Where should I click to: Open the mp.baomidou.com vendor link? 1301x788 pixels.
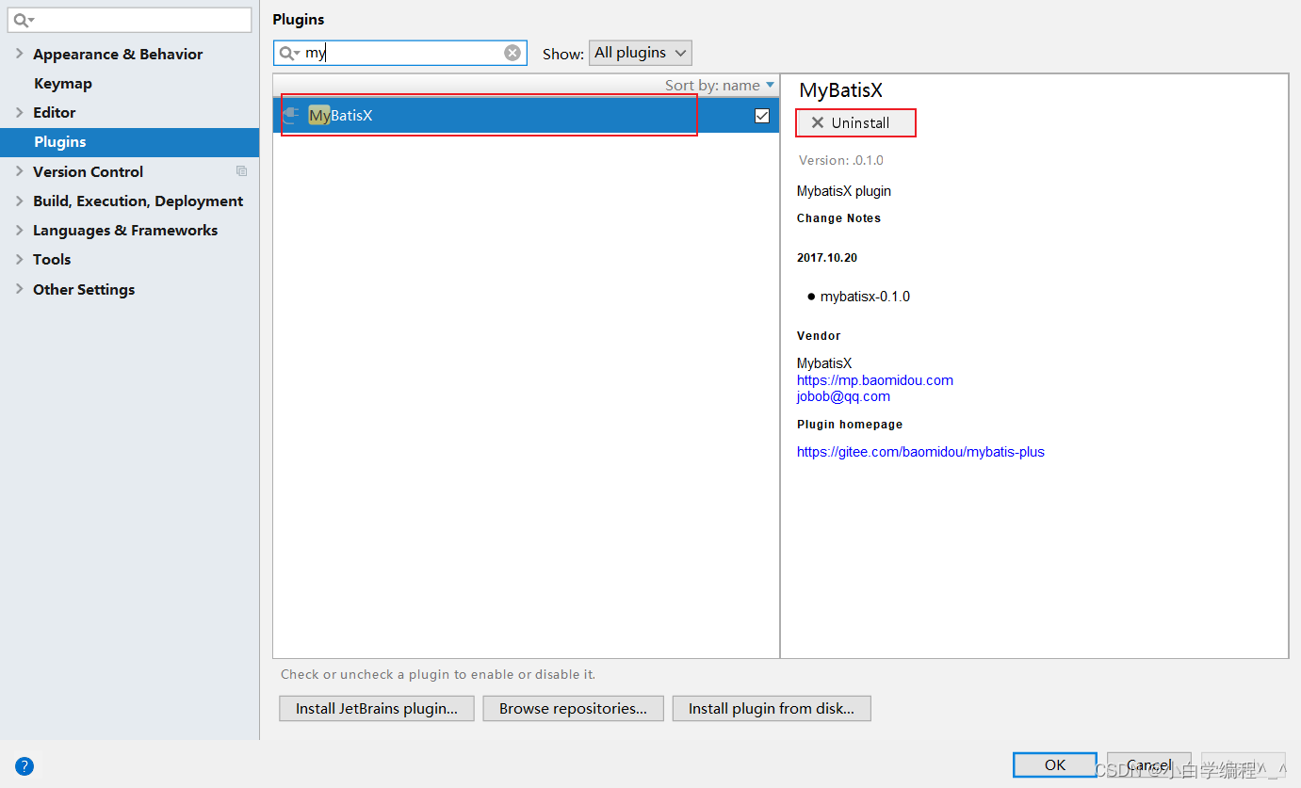coord(875,380)
